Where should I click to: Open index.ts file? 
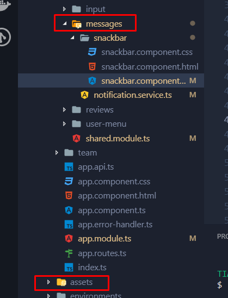92,268
